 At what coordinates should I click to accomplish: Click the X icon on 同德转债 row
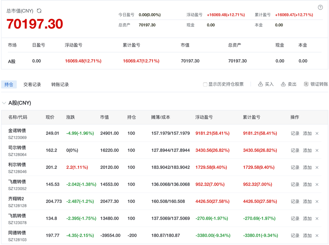[x=317, y=236]
